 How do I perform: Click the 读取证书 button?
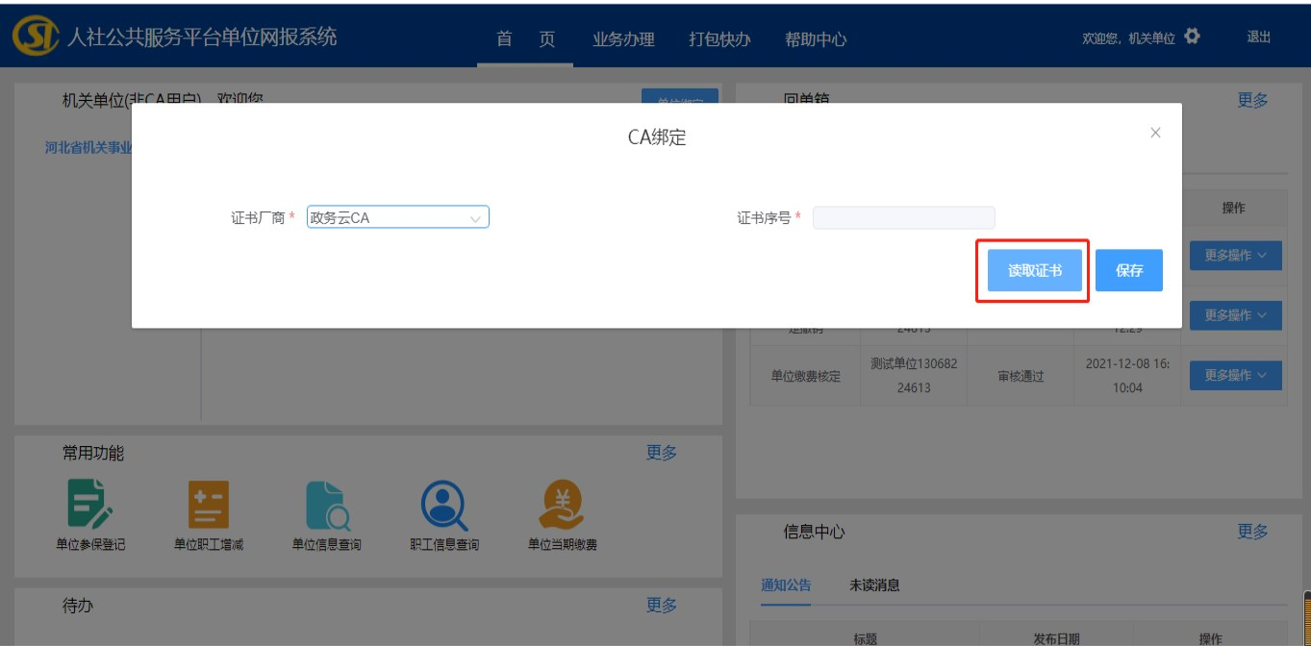click(x=1034, y=271)
